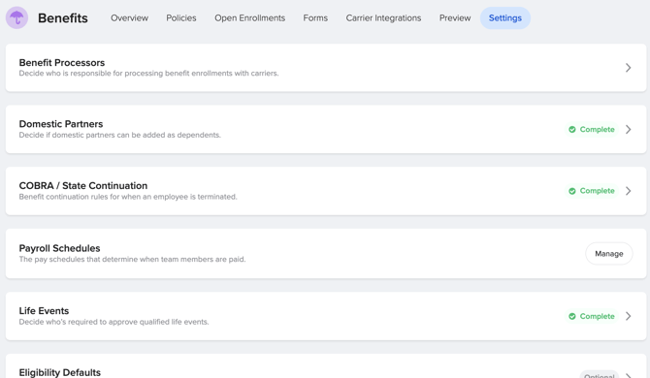Viewport: 650px width, 378px height.
Task: Click Complete badge on Life Events
Action: (x=592, y=316)
